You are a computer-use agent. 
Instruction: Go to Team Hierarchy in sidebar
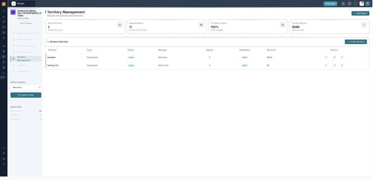26,52
